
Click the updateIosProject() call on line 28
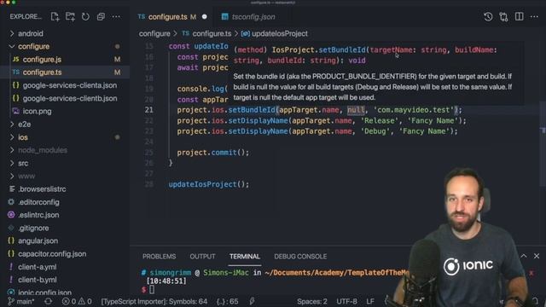[x=209, y=184]
